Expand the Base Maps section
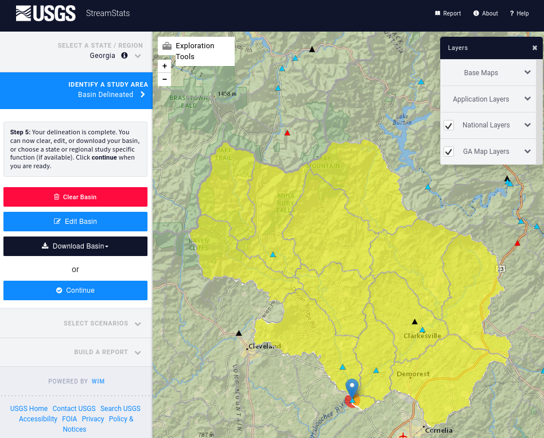Image resolution: width=544 pixels, height=438 pixels. pos(488,73)
